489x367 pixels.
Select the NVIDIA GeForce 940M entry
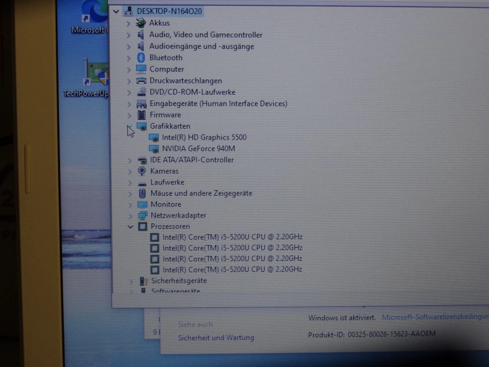point(198,149)
